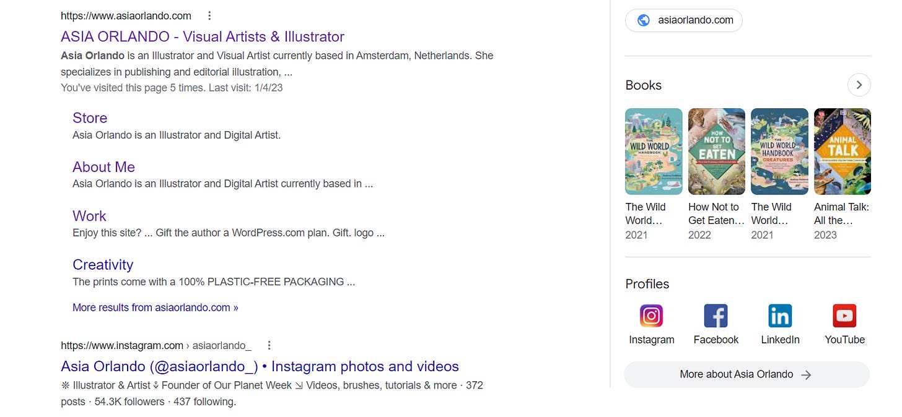Viewport: 902px width, 417px height.
Task: Open the Work sitelink
Action: [89, 215]
